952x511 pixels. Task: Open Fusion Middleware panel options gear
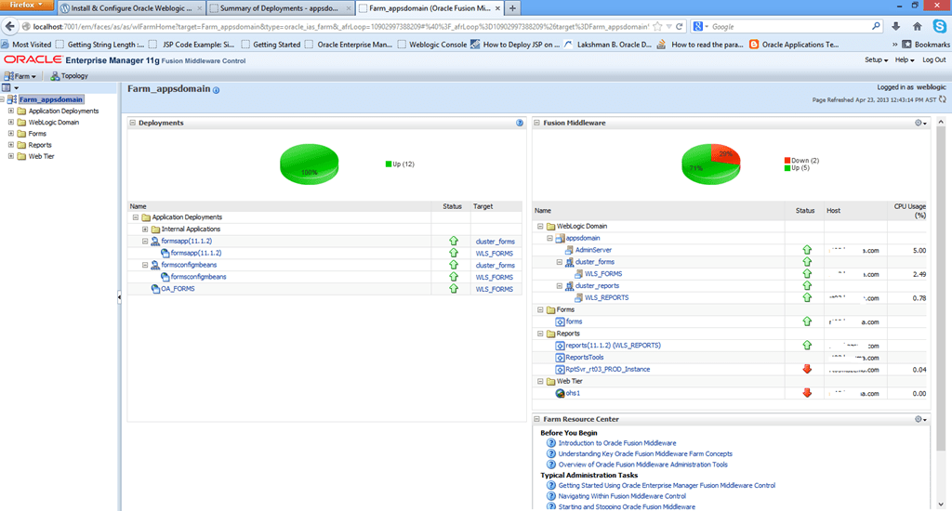[920, 123]
